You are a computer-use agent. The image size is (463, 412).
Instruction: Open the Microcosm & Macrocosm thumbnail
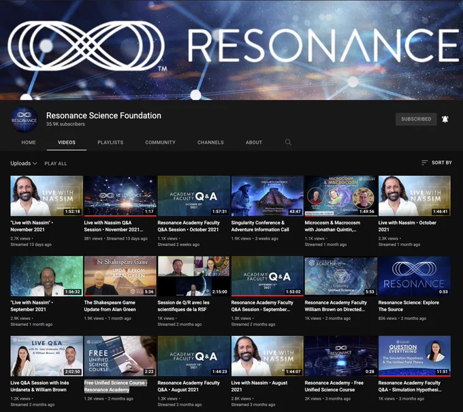click(341, 196)
